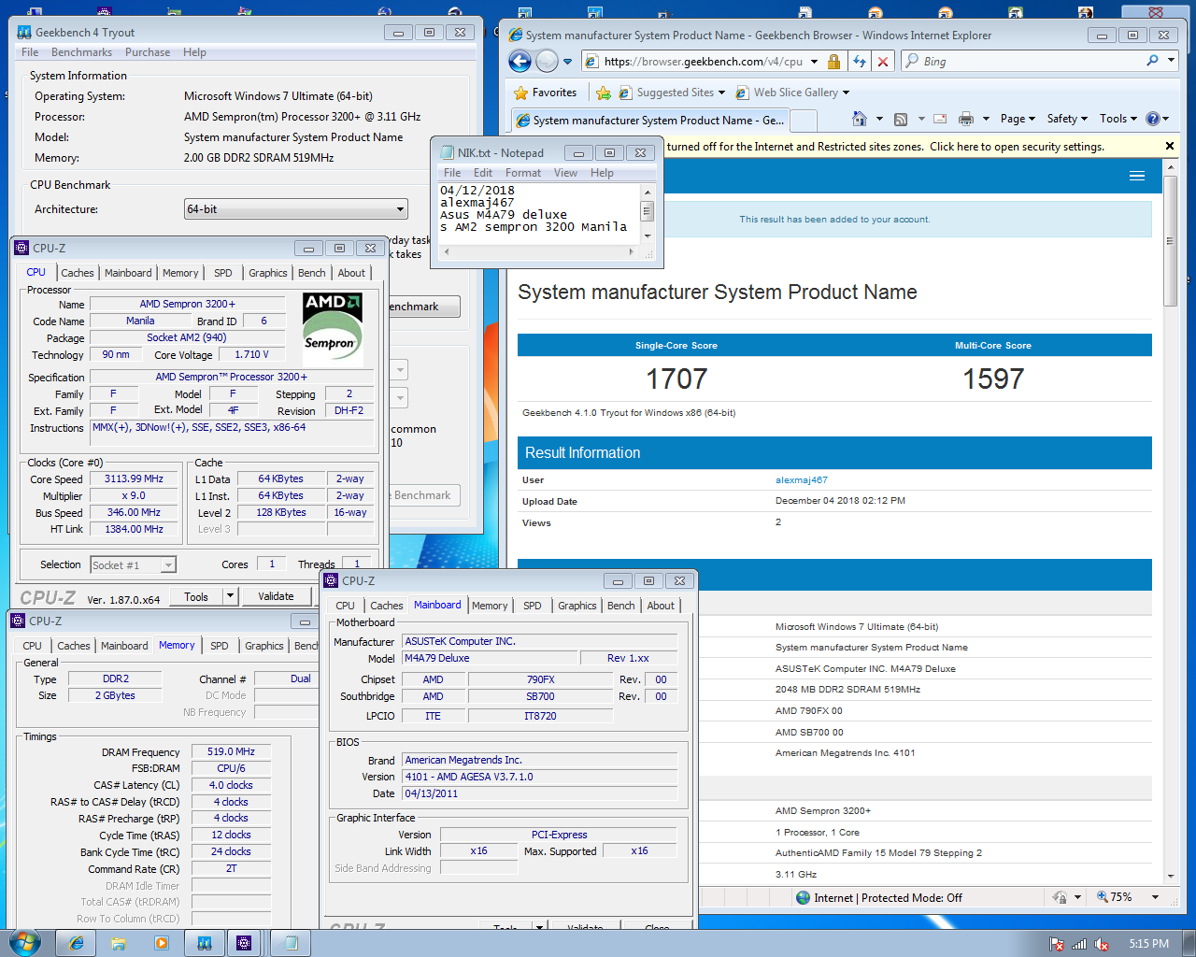Image resolution: width=1196 pixels, height=957 pixels.
Task: Open Windows Explorer folder icon on the taskbar
Action: point(119,943)
